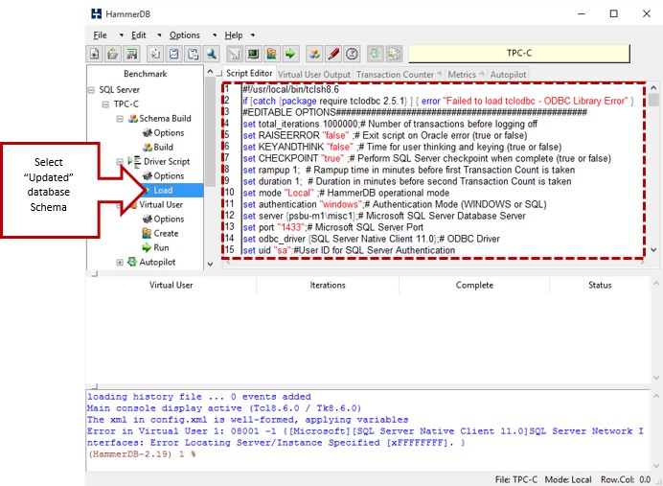Select Build under Schema Build
This screenshot has height=486, width=663.
tap(163, 148)
